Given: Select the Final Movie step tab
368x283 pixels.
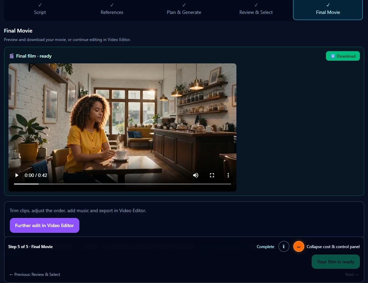Looking at the screenshot, I should [x=328, y=9].
